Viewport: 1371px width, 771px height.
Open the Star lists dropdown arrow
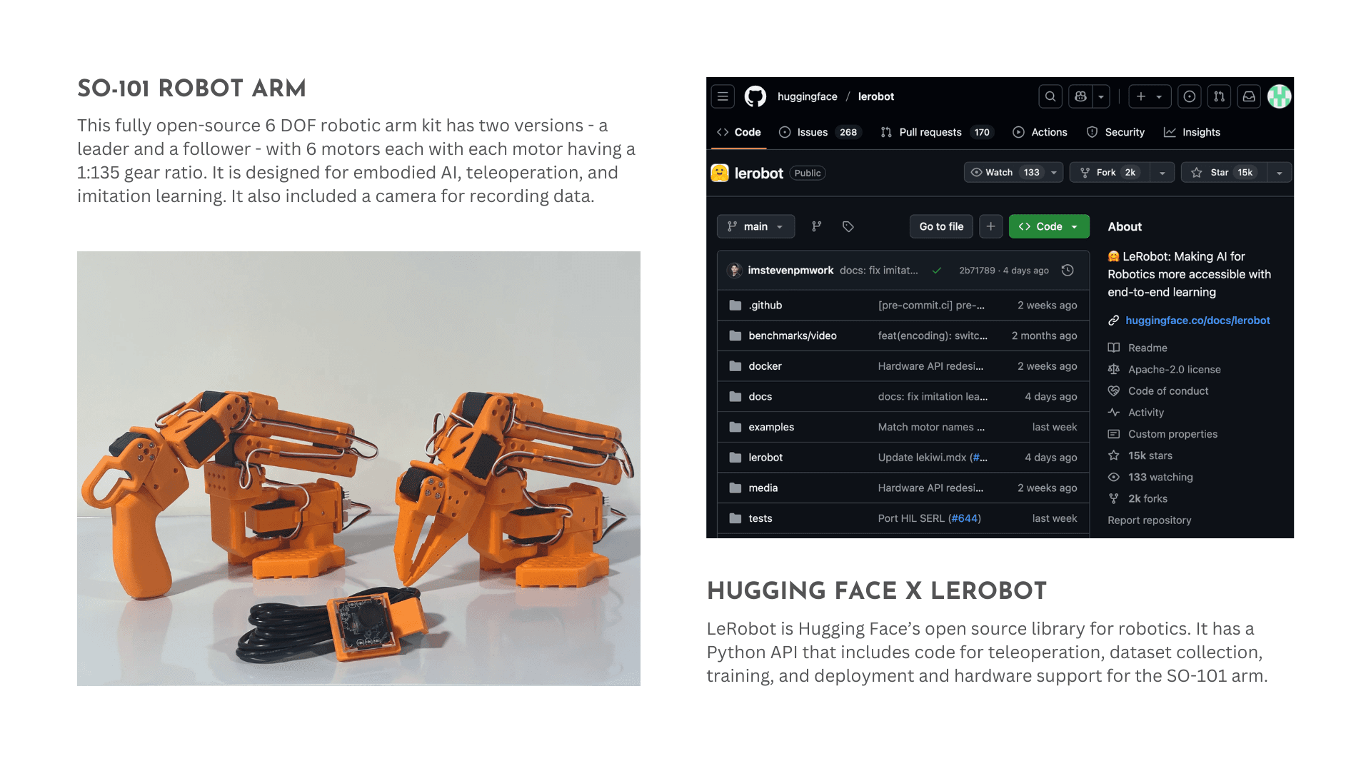click(1279, 173)
